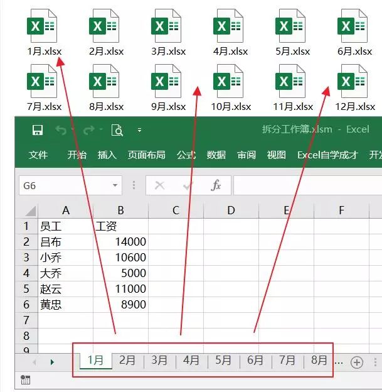Viewport: 382px width, 392px height.
Task: Select the 3月 sheet tab
Action: [159, 361]
